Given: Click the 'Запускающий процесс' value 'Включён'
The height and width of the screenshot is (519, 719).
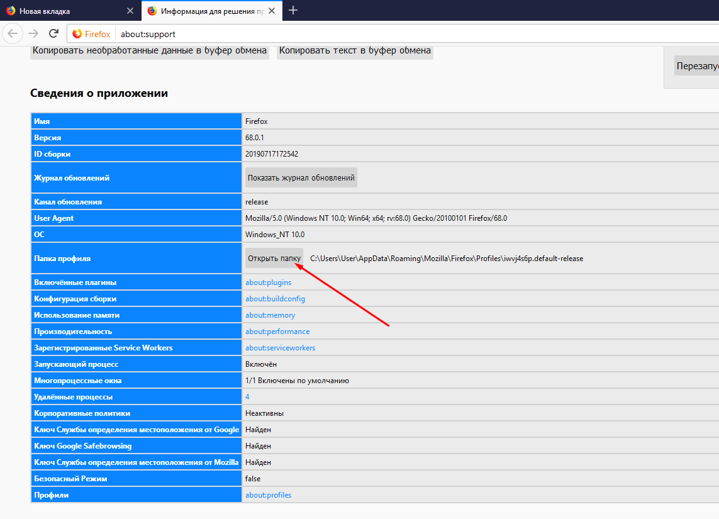Looking at the screenshot, I should coord(261,364).
